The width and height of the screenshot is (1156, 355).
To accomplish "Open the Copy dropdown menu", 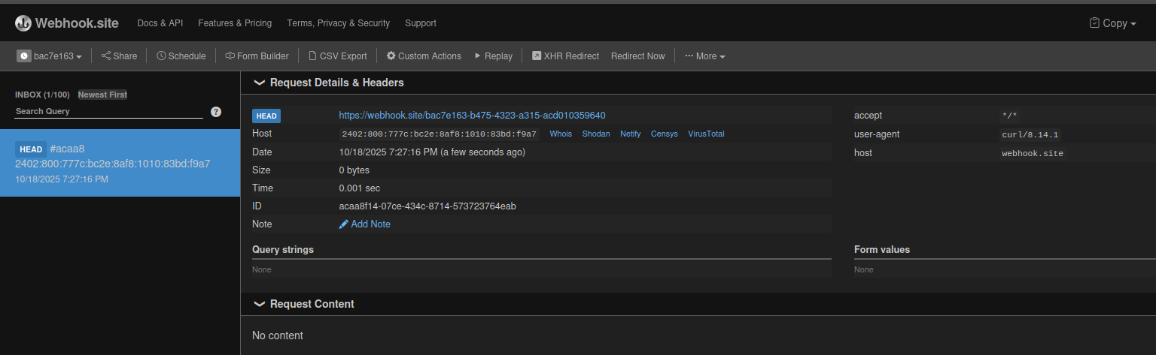I will click(x=1113, y=23).
